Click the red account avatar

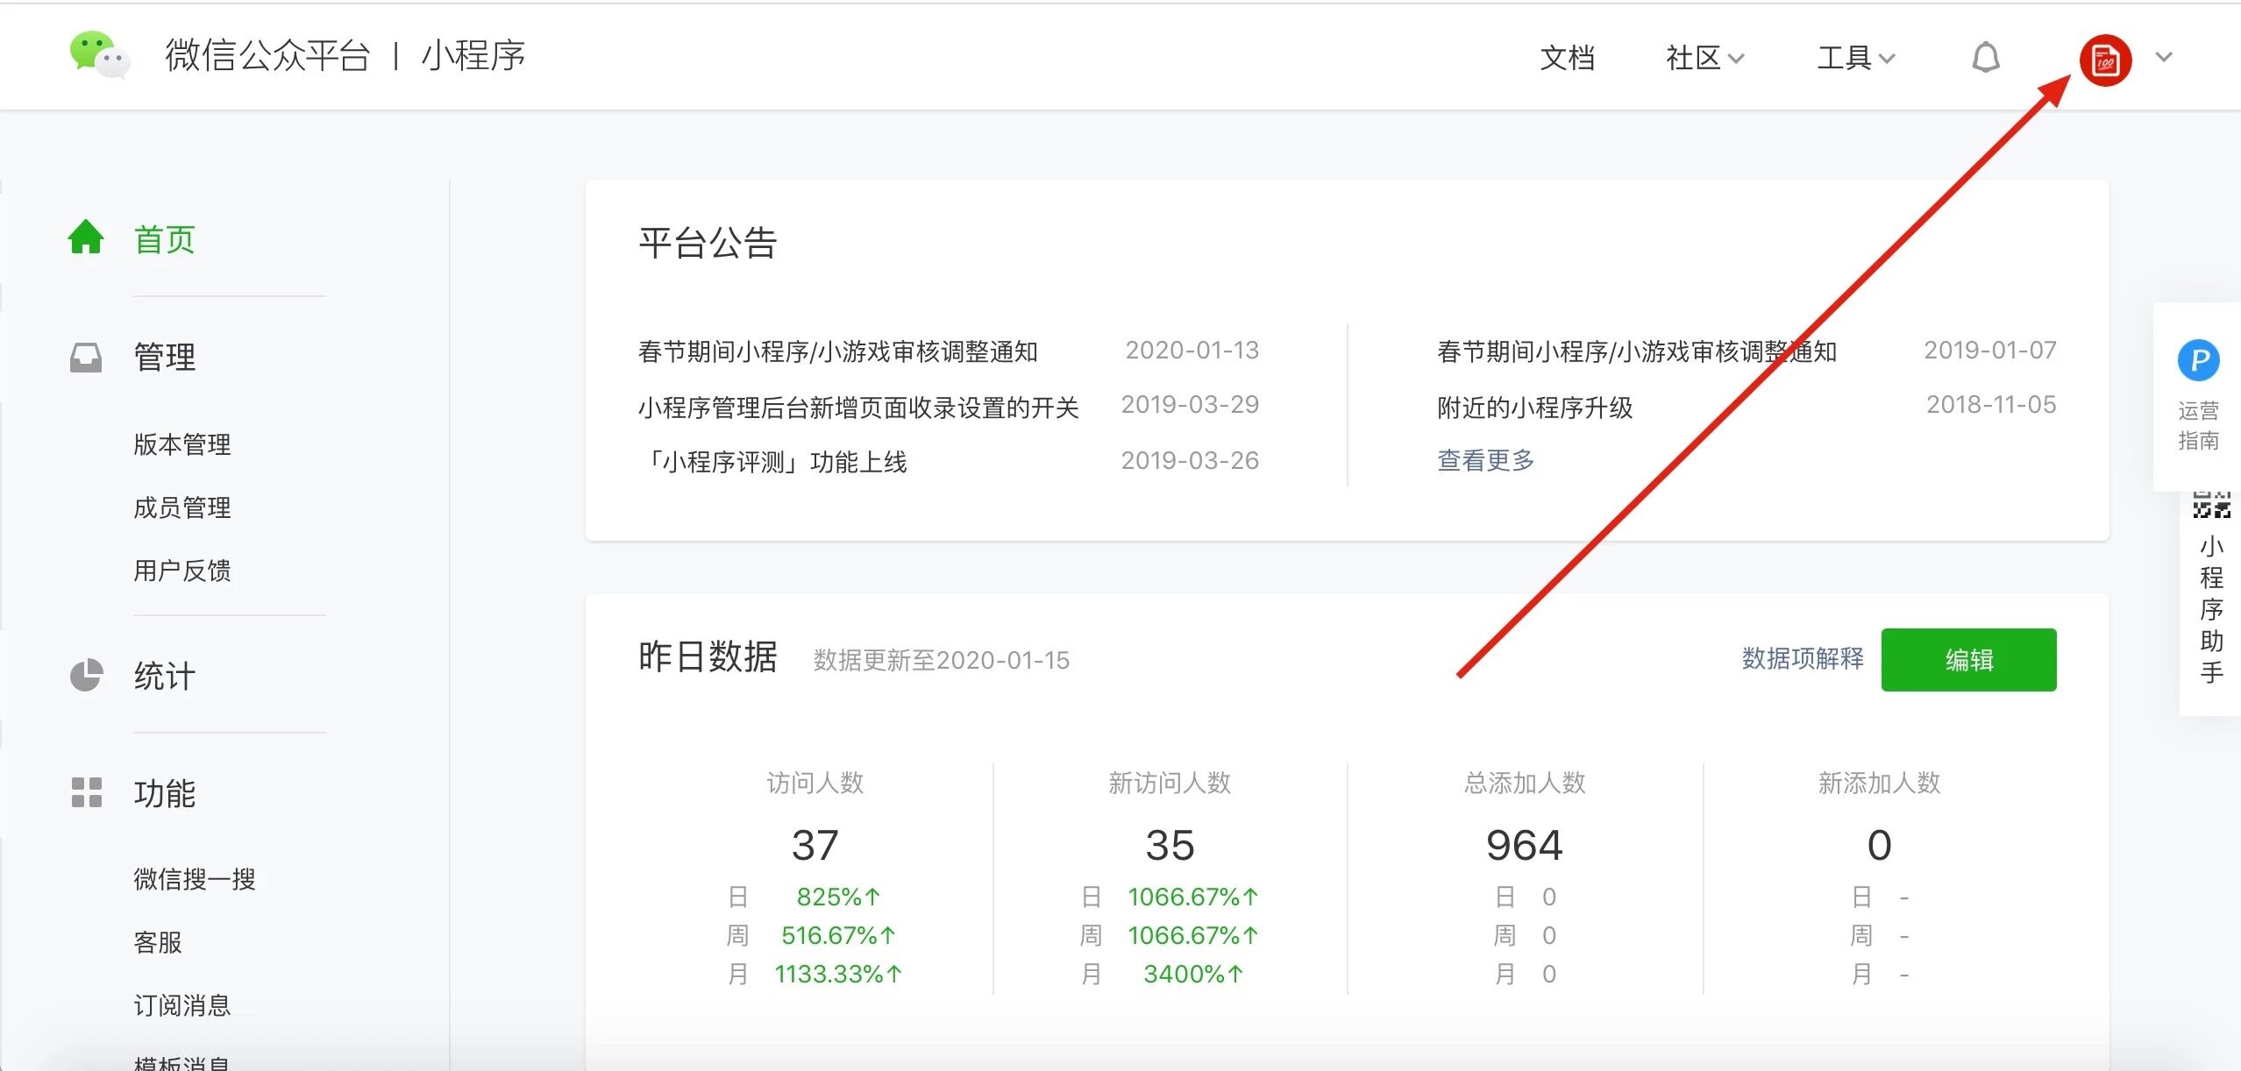(2105, 60)
